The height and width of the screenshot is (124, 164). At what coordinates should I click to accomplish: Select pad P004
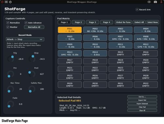click(146, 30)
